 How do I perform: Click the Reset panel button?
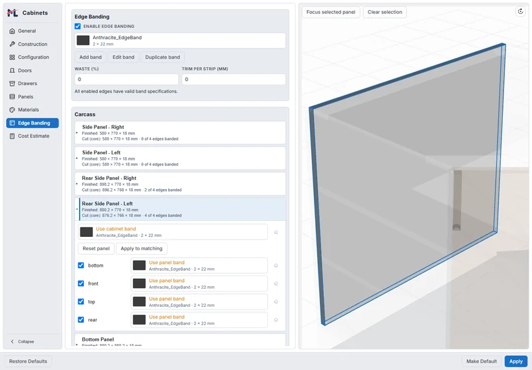coord(96,248)
